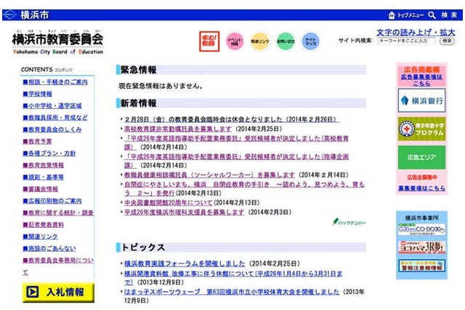
Task: Click 募集要項はこちら link below 広告主募集中
Action: point(421,188)
